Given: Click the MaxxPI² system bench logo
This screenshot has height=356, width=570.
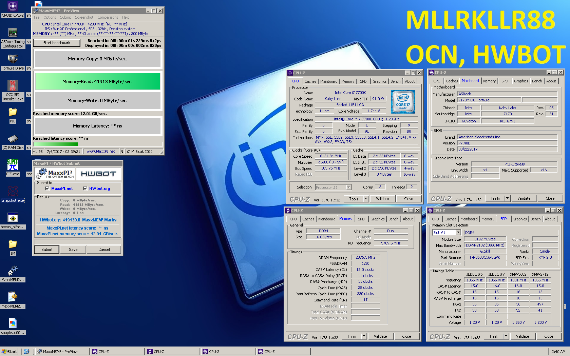Looking at the screenshot, I should [x=55, y=174].
